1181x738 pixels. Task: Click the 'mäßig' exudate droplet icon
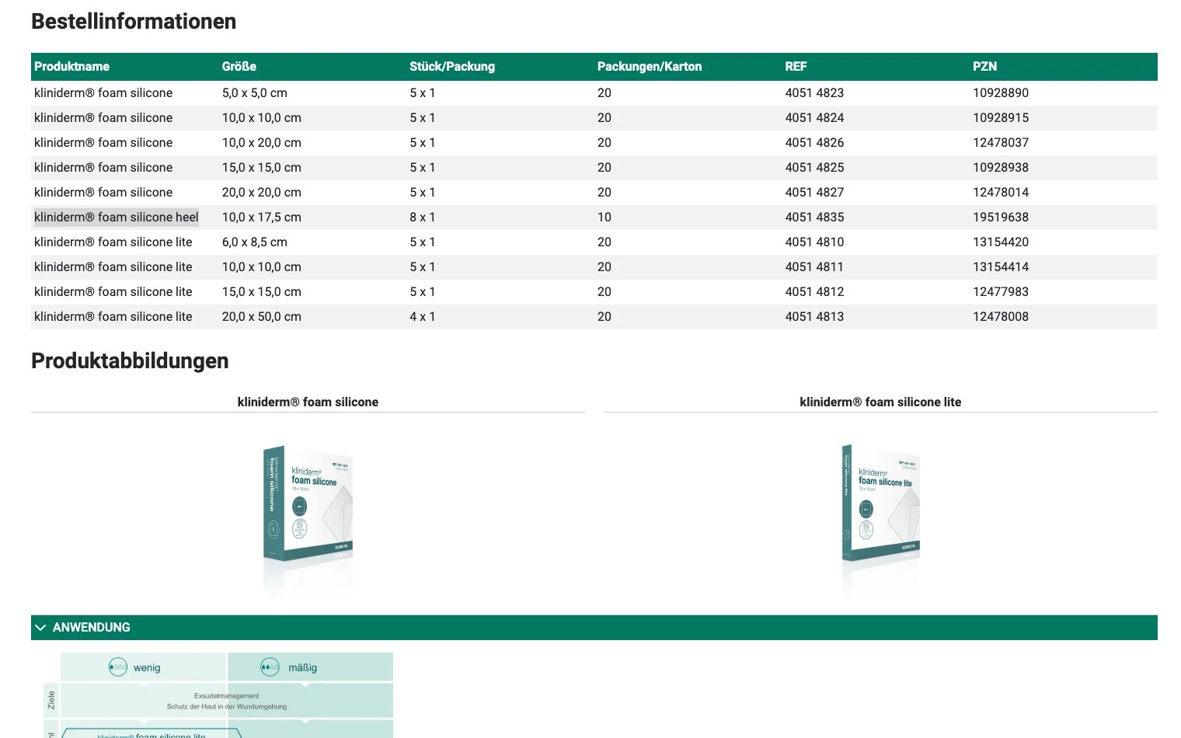270,667
